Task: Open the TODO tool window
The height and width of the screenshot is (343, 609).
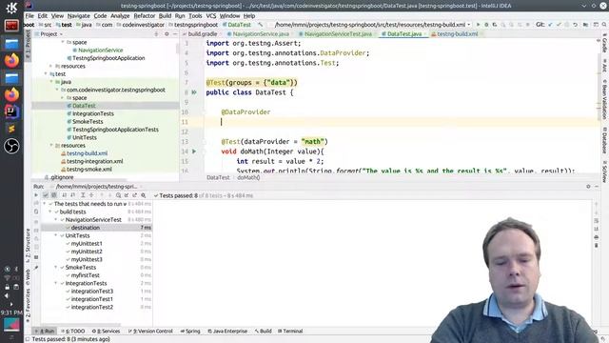Action: click(73, 331)
